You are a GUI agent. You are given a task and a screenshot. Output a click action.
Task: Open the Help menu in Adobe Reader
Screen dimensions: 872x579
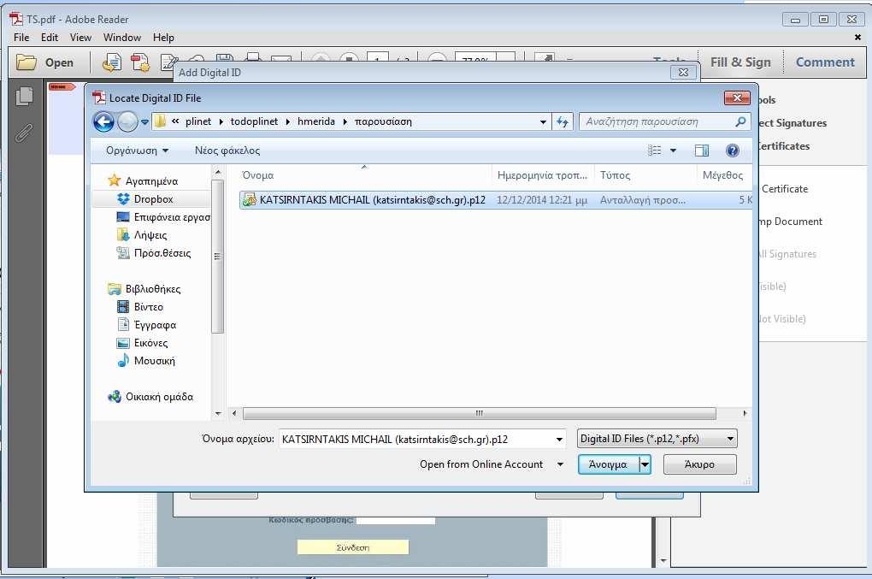pyautogui.click(x=163, y=38)
